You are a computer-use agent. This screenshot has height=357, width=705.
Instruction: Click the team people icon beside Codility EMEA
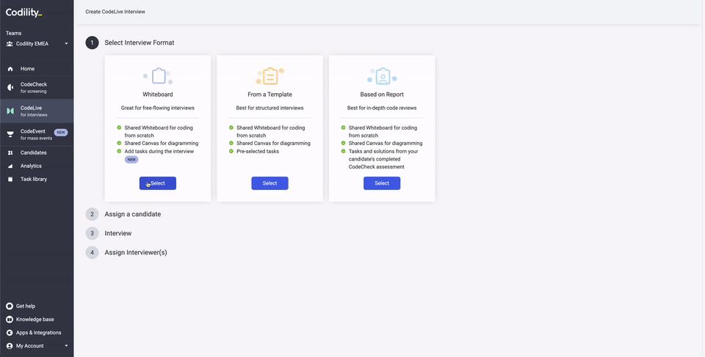tap(10, 44)
